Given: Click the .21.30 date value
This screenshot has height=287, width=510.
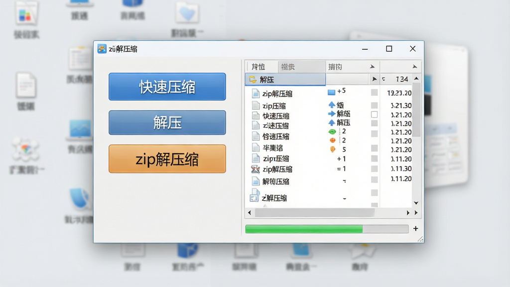Looking at the screenshot, I should 401,106.
